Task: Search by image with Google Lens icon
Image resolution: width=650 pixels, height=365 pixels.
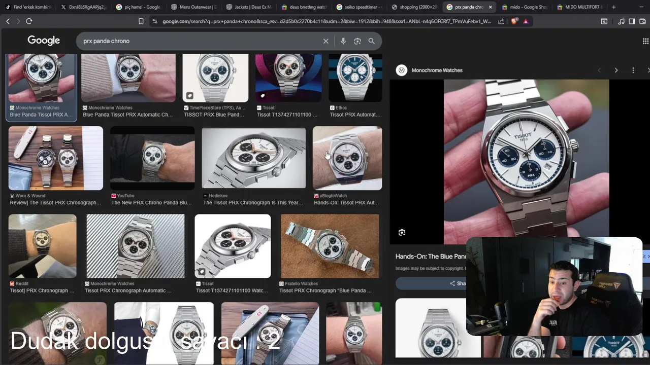Action: pos(357,41)
